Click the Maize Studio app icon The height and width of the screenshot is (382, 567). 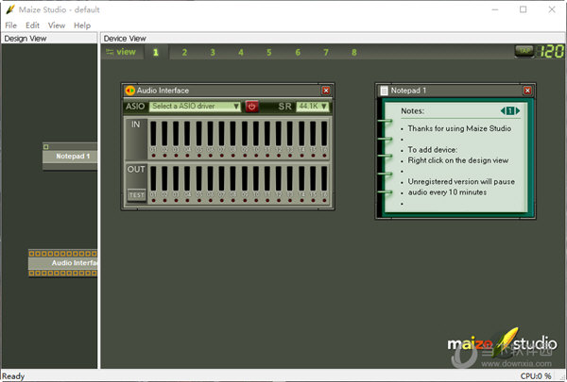click(x=10, y=9)
